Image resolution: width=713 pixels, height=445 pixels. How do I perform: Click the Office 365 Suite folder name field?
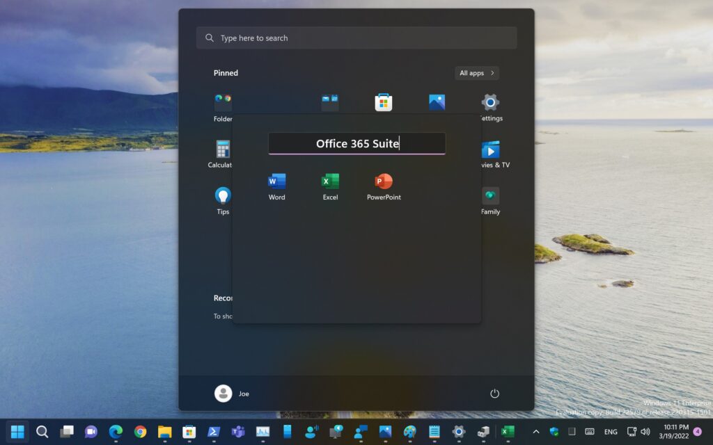coord(356,144)
